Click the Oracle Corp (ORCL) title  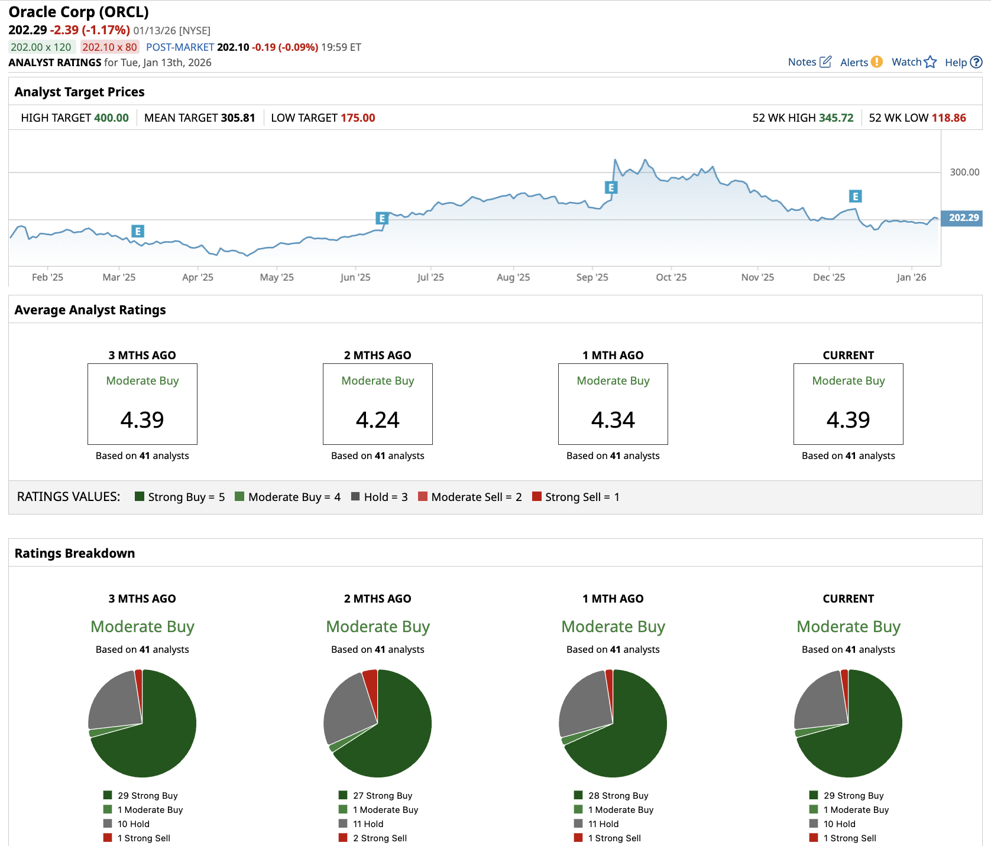[79, 12]
